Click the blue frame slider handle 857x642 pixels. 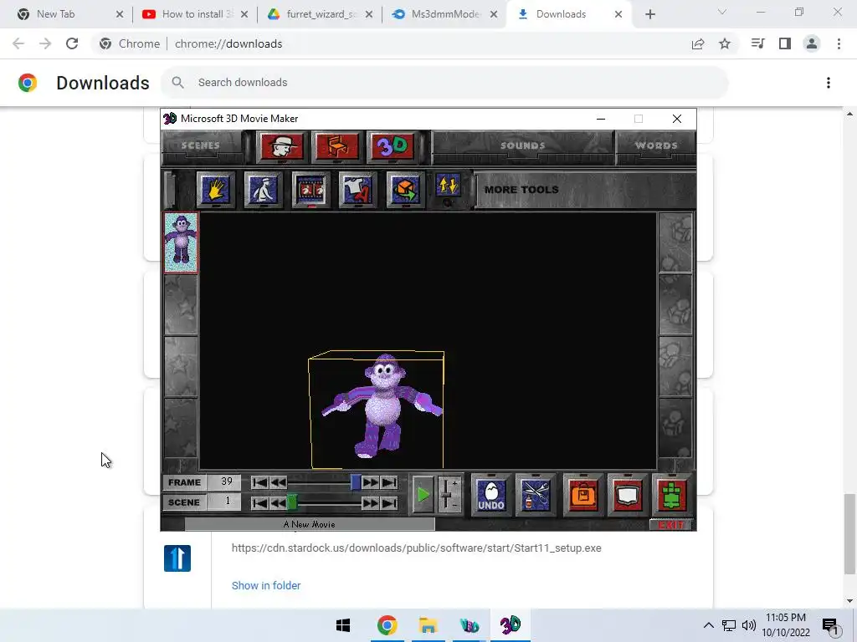pyautogui.click(x=355, y=482)
